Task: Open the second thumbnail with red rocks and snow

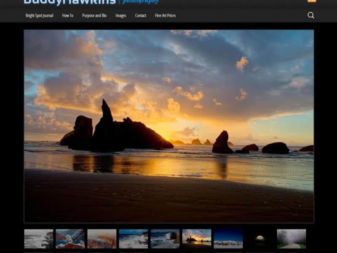Action: click(x=70, y=239)
